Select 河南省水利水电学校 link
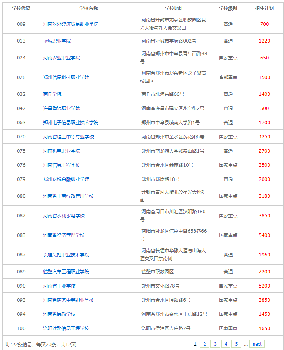The height and width of the screenshot is (350, 284). (64, 215)
